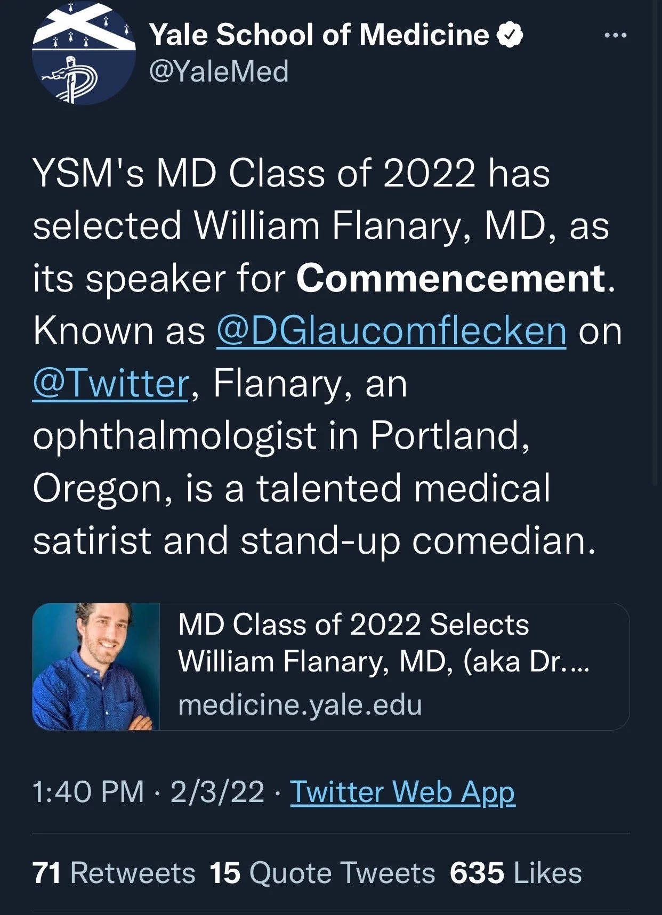
Task: Click the William Flanary, MD, card title line
Action: [383, 661]
